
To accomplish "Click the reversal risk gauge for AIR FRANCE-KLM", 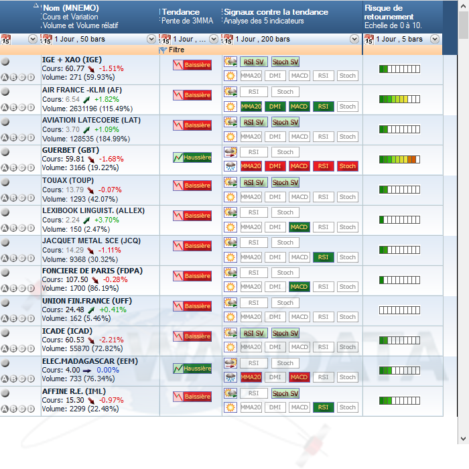I will [x=399, y=99].
